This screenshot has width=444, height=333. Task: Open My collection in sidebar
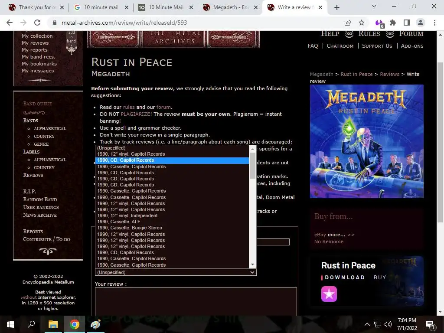37,36
